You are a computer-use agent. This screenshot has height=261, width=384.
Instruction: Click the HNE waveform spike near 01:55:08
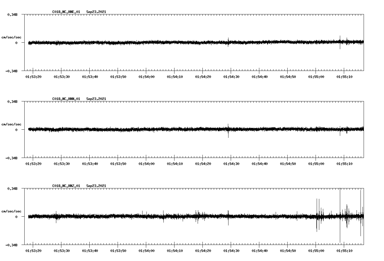point(340,42)
